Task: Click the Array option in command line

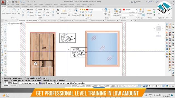Action: (x=43, y=83)
